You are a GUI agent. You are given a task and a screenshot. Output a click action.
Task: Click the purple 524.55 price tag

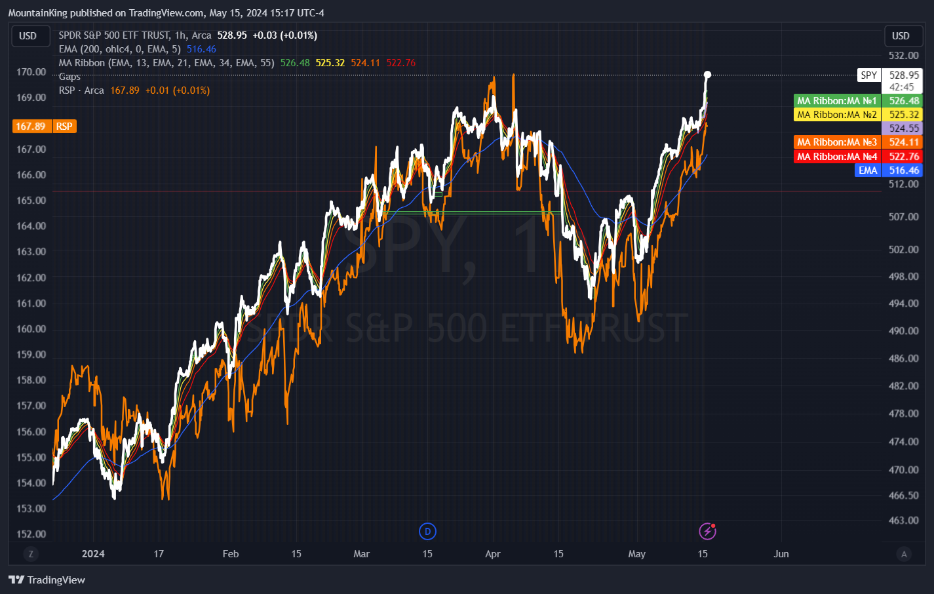[x=903, y=129]
